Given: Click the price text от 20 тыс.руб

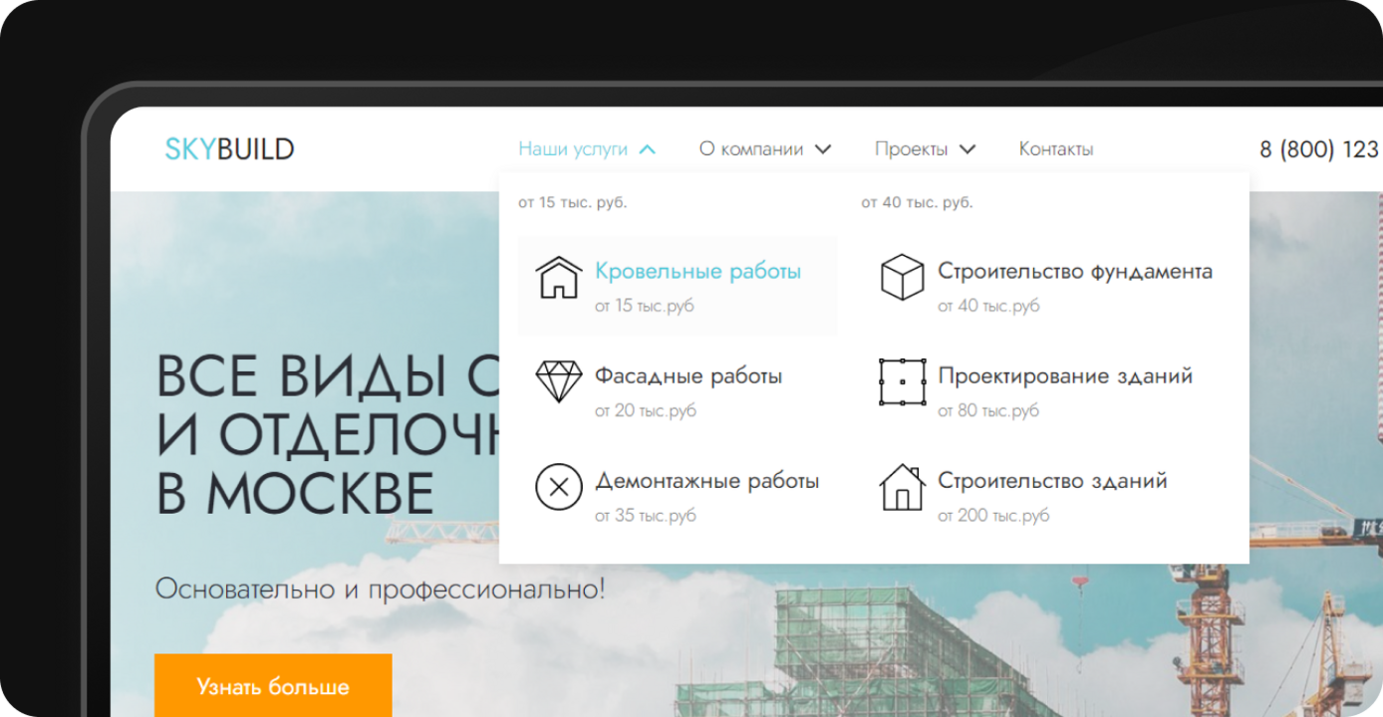Looking at the screenshot, I should [646, 410].
